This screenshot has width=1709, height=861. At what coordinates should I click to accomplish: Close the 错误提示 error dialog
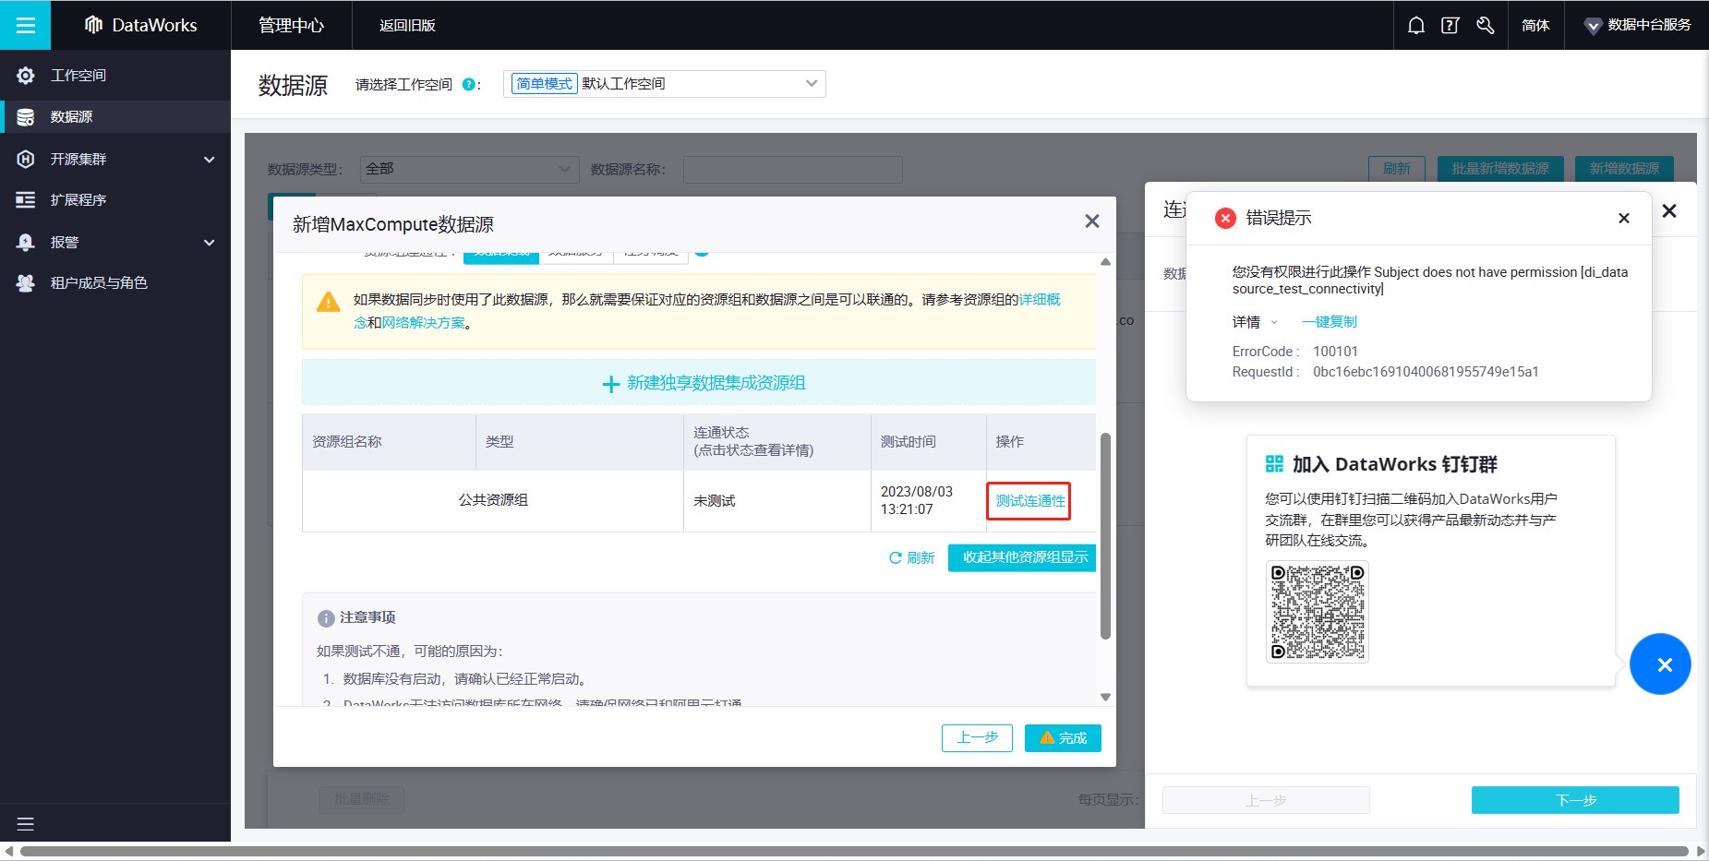coord(1624,218)
